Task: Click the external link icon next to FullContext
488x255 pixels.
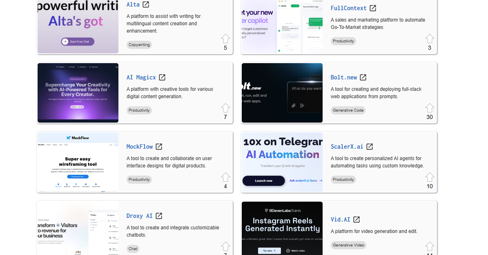Action: [373, 8]
